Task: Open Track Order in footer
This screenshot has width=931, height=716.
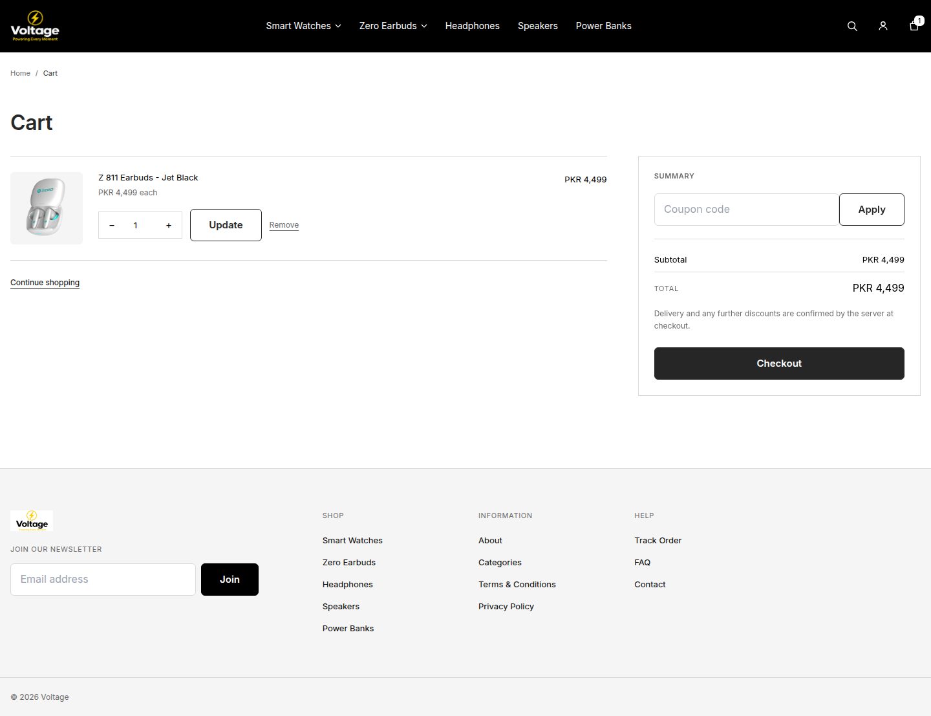Action: tap(658, 541)
